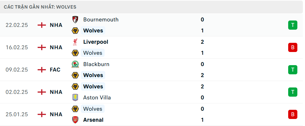
Task: Click the Aston Villa crest icon
Action: (75, 98)
